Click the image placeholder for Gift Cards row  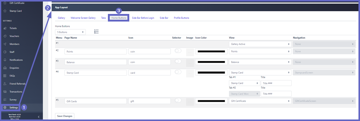190,102
